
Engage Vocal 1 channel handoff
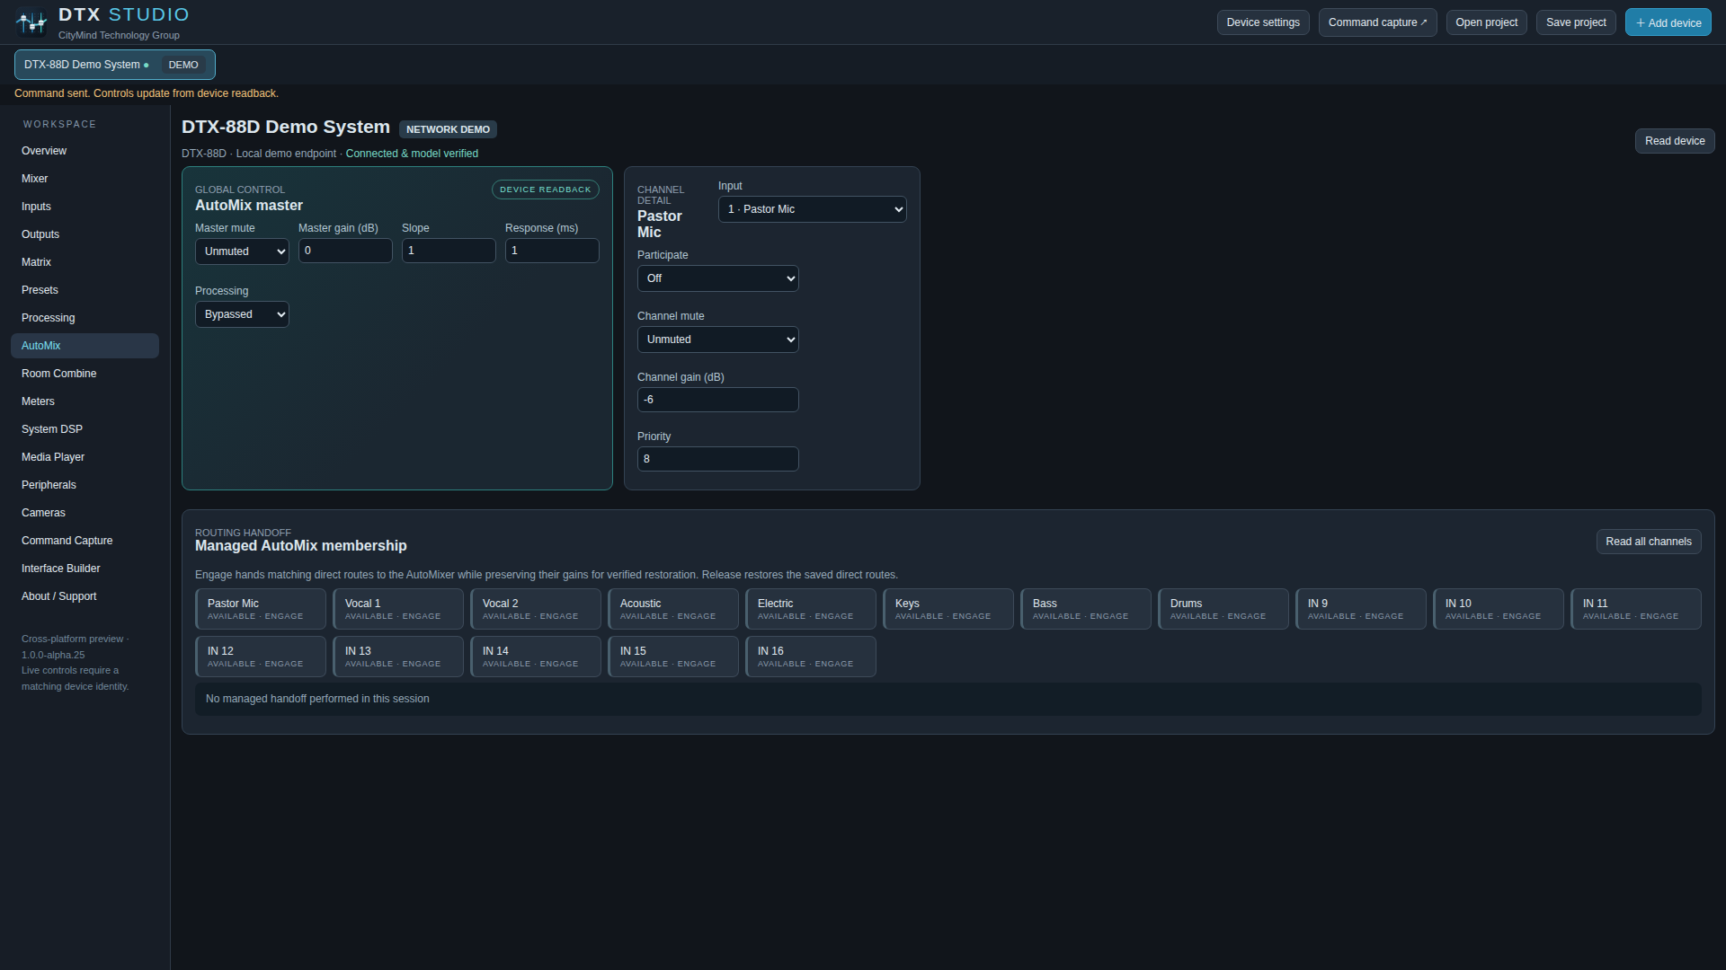(x=398, y=609)
